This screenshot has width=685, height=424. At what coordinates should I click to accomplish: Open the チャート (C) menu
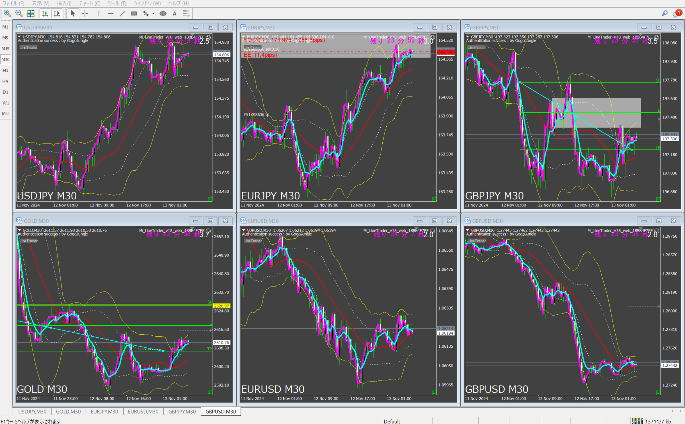[89, 3]
